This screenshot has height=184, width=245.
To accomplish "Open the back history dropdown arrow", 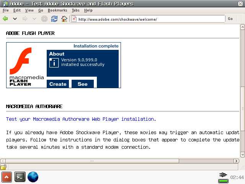I will 15,19.
